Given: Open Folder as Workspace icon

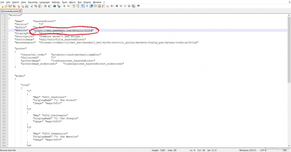Looking at the screenshot, I should (x=107, y=6).
